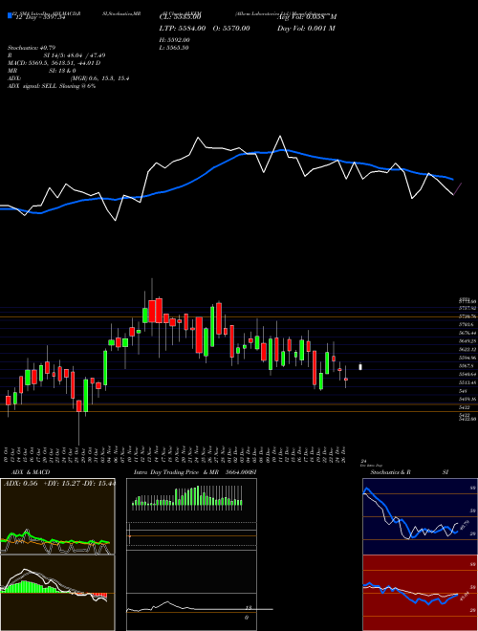The height and width of the screenshot is (631, 478).
Task: Click the 5622.12 price axis label
Action: [467, 349]
